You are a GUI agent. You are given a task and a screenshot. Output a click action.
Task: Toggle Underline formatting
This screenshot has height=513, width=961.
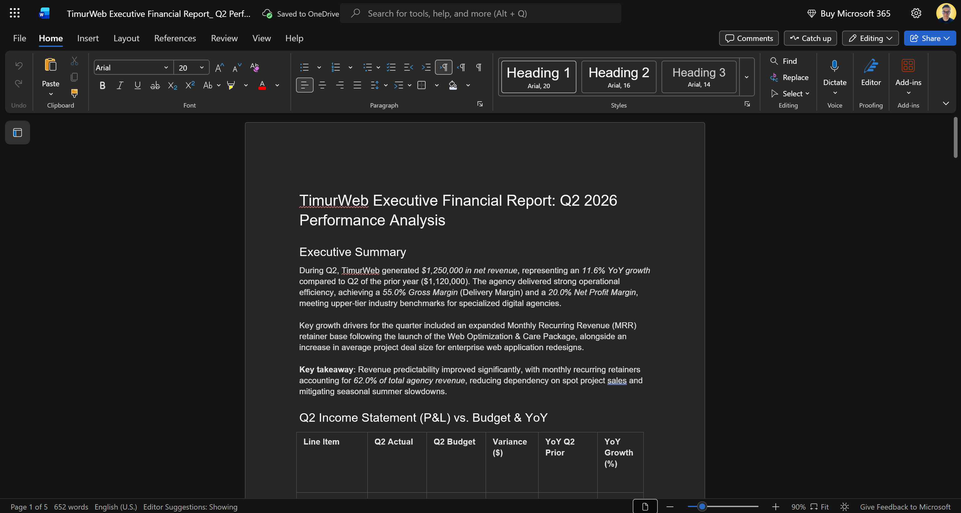click(137, 85)
